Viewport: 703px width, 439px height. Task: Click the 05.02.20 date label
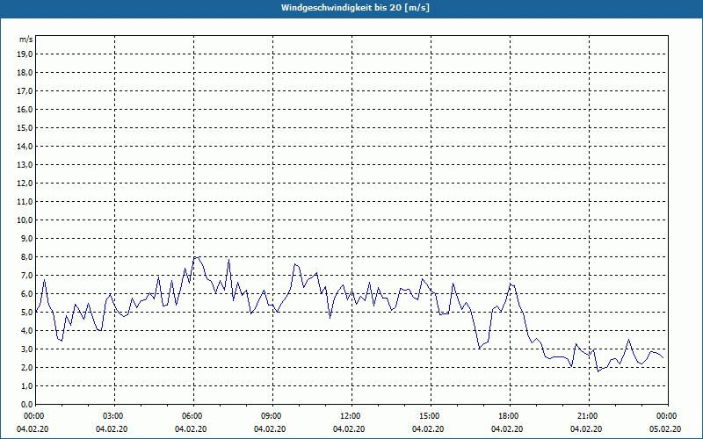coord(665,429)
